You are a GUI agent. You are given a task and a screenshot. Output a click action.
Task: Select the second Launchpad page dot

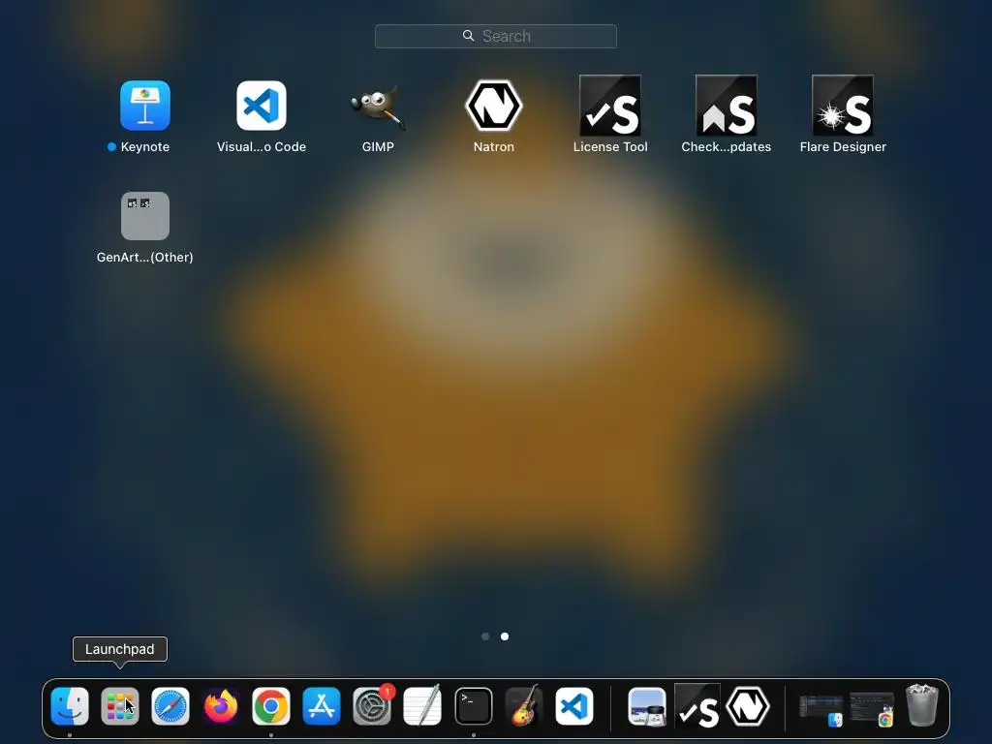[505, 636]
